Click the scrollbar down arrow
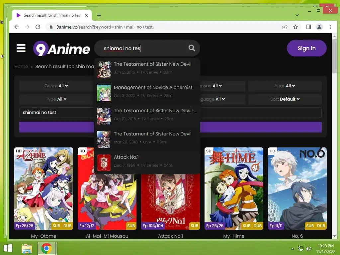This screenshot has height=255, width=340. [x=334, y=236]
